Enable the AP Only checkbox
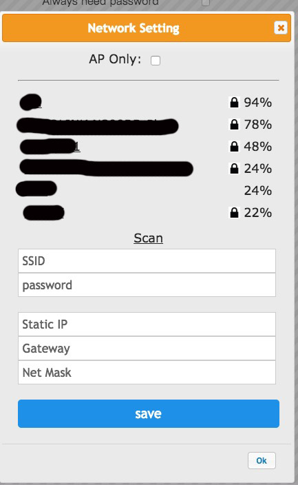The width and height of the screenshot is (298, 485). (x=156, y=61)
